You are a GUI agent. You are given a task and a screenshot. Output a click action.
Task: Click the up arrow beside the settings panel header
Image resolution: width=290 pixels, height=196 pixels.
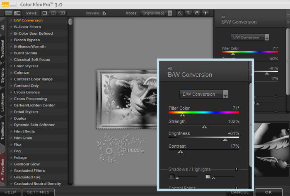click(288, 14)
